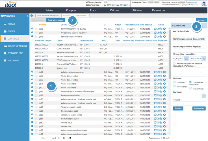Expand the jb98 entry row
Screen dimensions: 208x141
point(32,29)
